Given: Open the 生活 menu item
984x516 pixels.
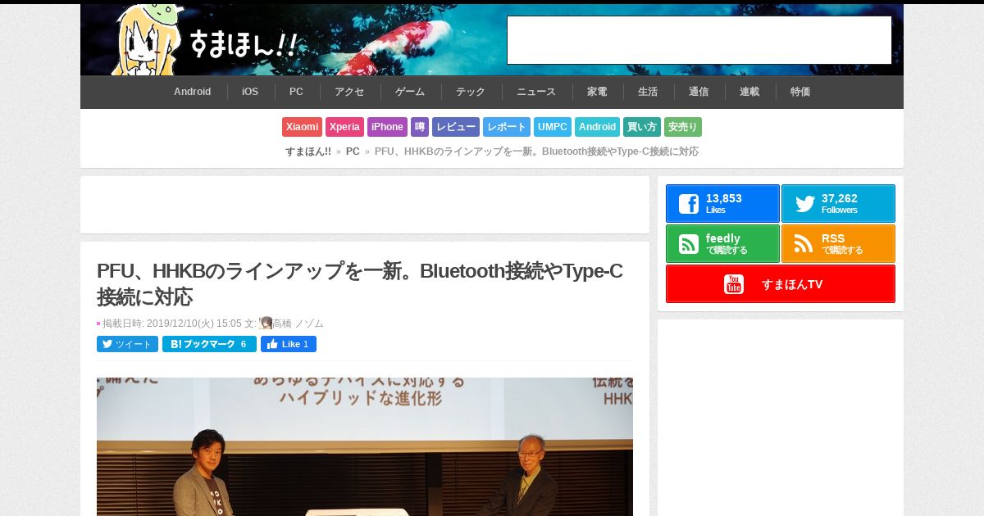Looking at the screenshot, I should pyautogui.click(x=648, y=92).
